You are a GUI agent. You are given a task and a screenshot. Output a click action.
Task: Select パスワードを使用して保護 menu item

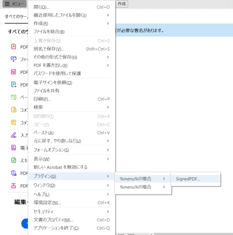[x=72, y=73]
